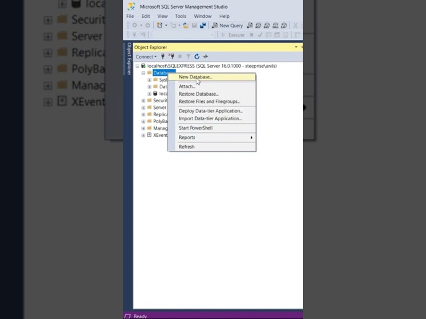426x319 pixels.
Task: Open the Connect dropdown in Object Explorer
Action: [146, 56]
